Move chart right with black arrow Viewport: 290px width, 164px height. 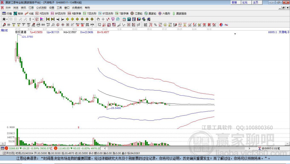click(63, 19)
